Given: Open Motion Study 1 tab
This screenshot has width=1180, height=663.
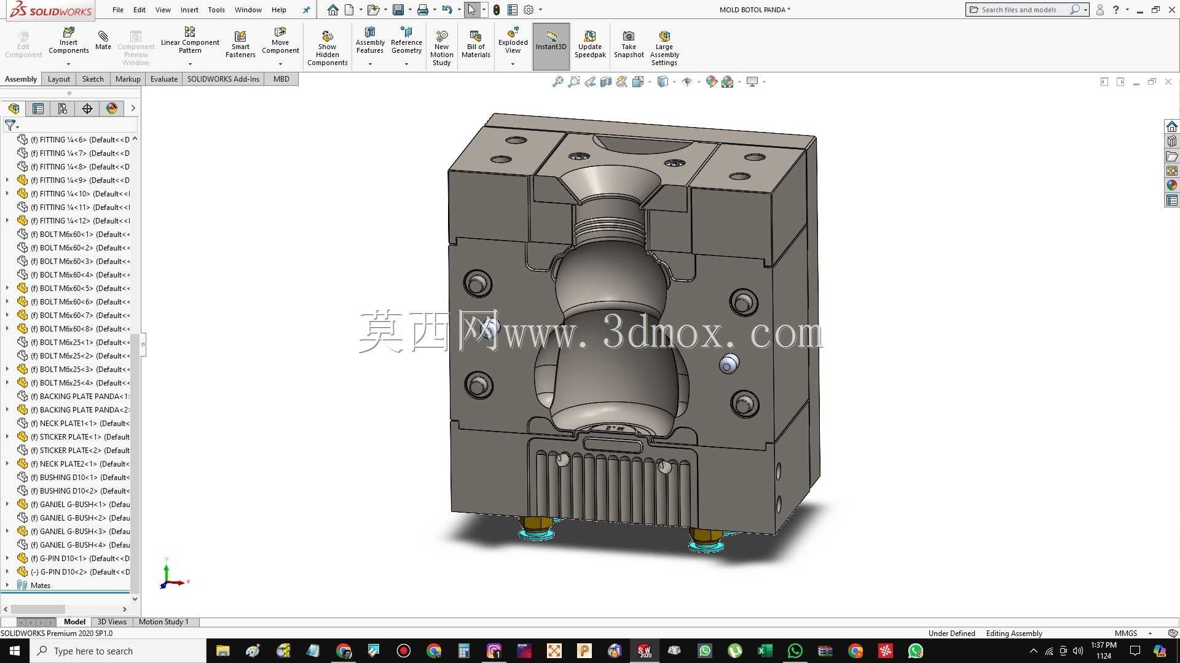Looking at the screenshot, I should 163,622.
